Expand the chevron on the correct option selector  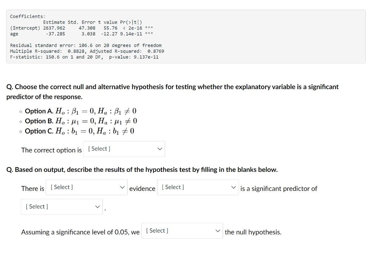tap(160, 148)
